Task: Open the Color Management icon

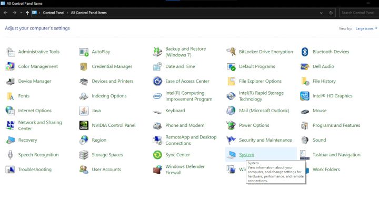Action: 11,66
